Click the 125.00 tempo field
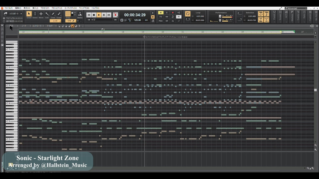This screenshot has height=179, width=319. 137,20
